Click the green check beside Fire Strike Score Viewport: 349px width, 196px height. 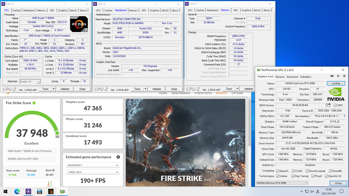click(34, 103)
